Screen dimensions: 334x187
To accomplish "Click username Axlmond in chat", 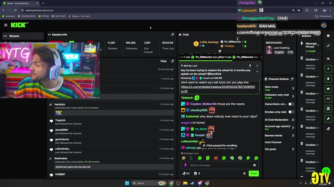I will (x=192, y=116).
